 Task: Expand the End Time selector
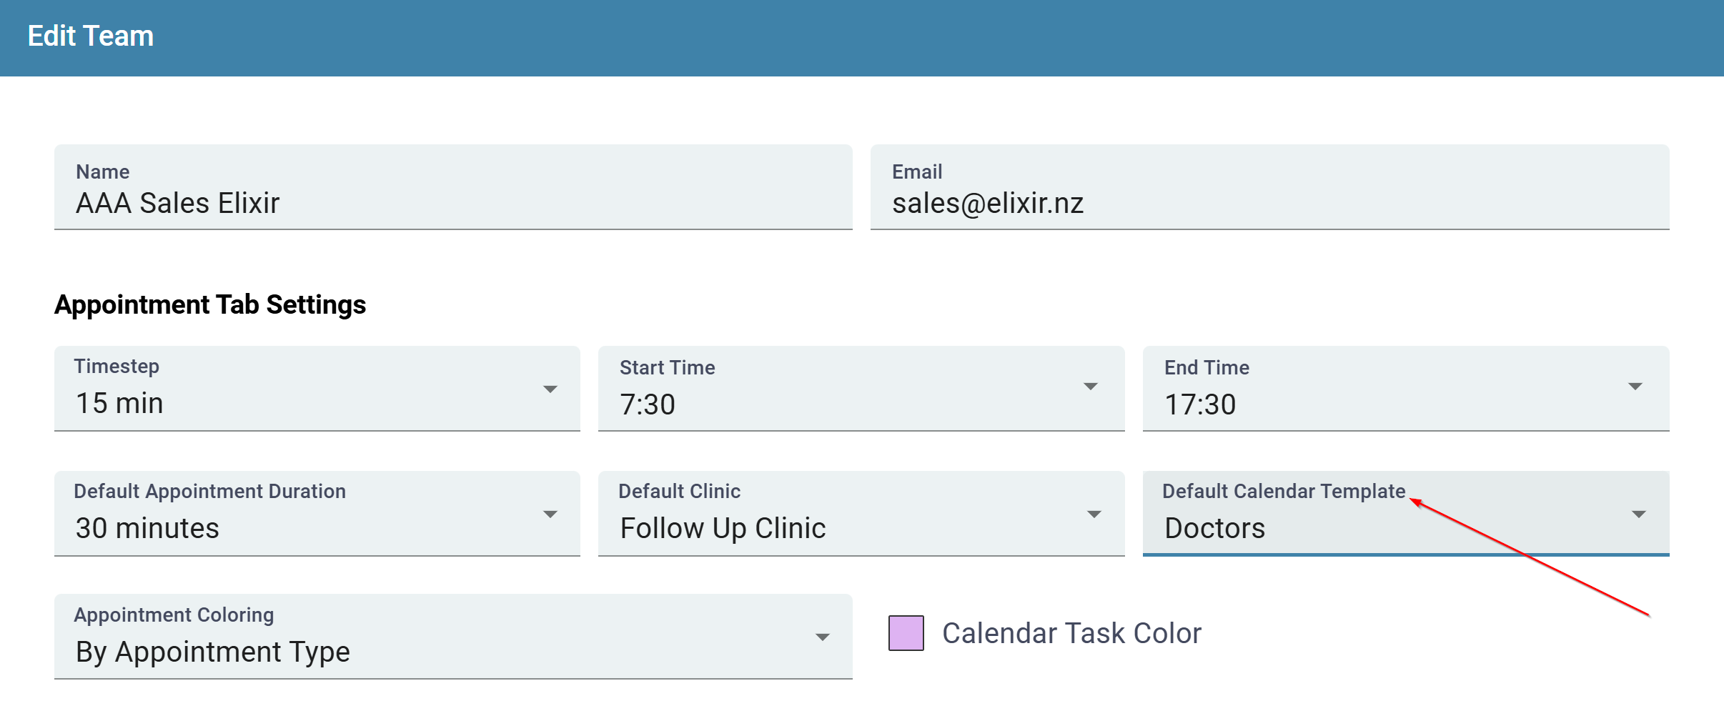coord(1638,387)
